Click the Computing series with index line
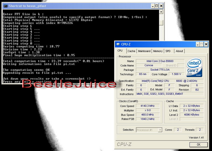Viewport: 212px width, 151px height. (x=38, y=23)
